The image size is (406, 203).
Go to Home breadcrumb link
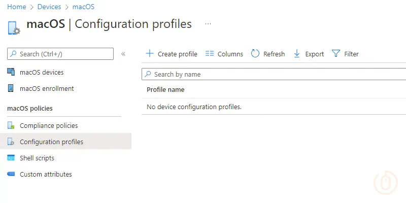(16, 7)
